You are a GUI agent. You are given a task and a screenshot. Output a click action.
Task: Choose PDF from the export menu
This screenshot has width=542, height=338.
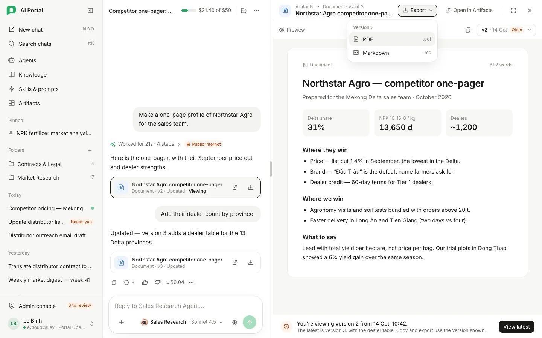(x=392, y=39)
